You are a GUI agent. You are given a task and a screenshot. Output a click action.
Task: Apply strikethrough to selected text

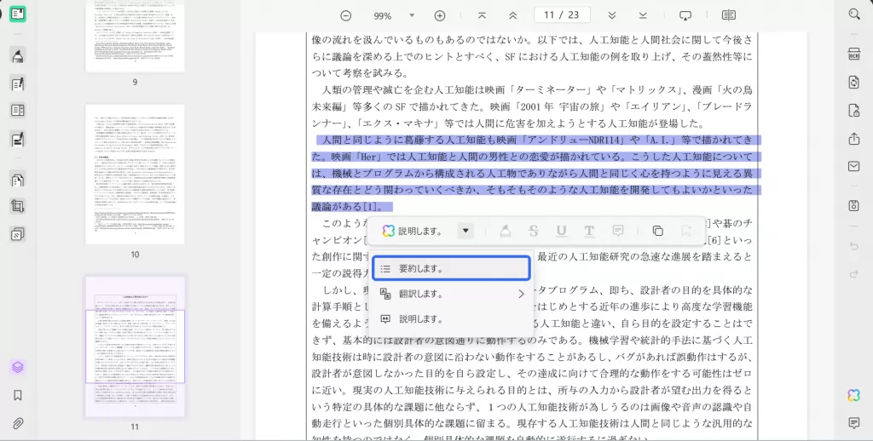(534, 231)
